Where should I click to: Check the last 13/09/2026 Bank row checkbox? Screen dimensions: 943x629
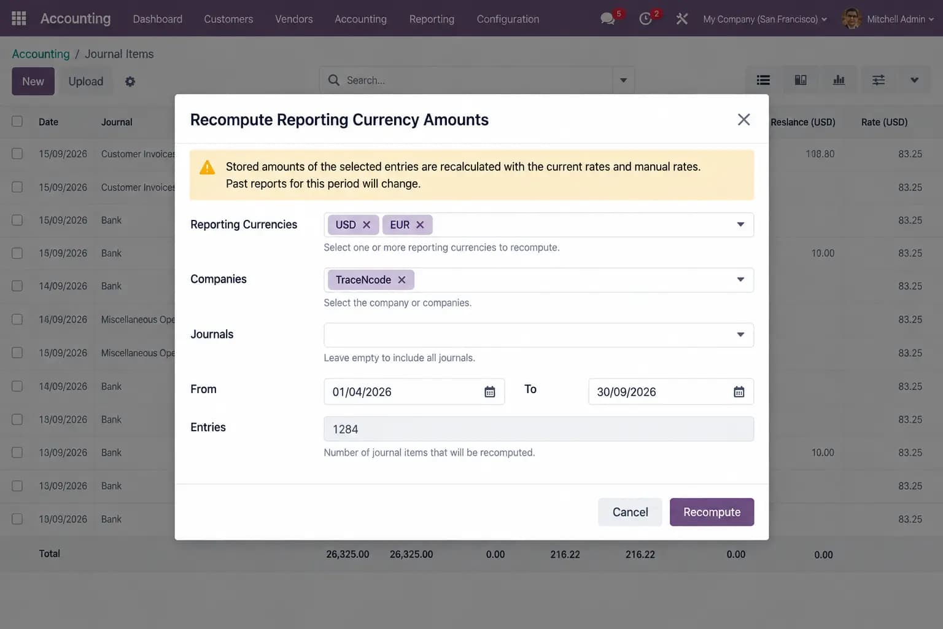point(17,519)
